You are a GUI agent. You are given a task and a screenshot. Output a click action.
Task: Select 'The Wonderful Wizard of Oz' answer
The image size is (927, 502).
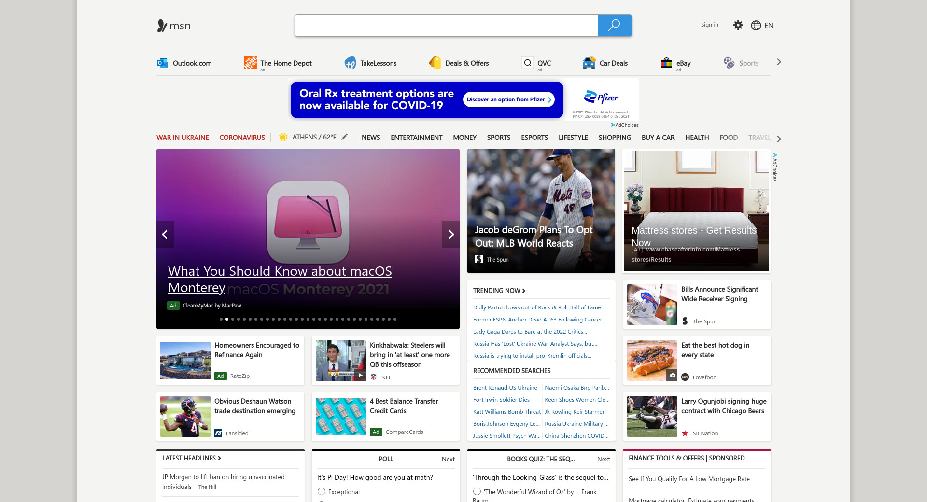point(477,491)
